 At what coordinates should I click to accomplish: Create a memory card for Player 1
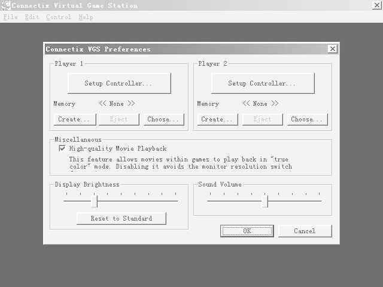[74, 120]
